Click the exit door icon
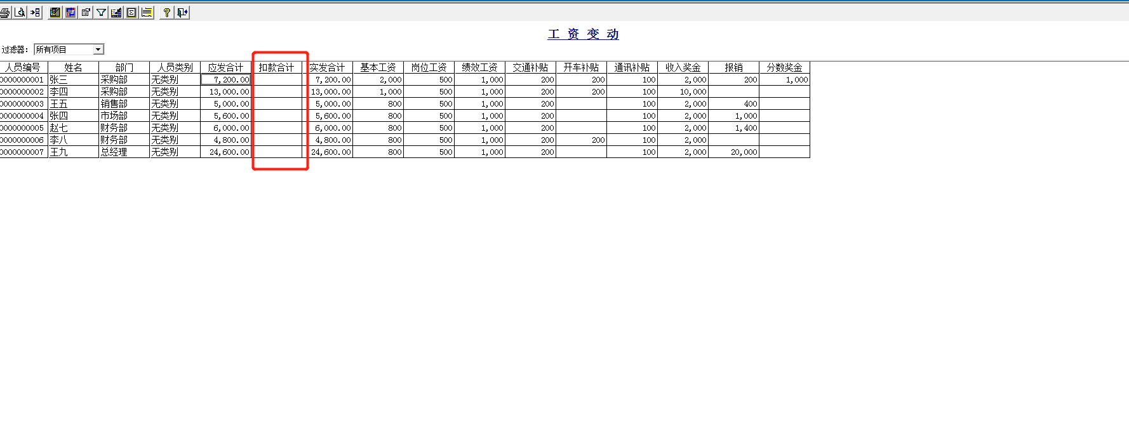This screenshot has width=1129, height=424. 182,12
